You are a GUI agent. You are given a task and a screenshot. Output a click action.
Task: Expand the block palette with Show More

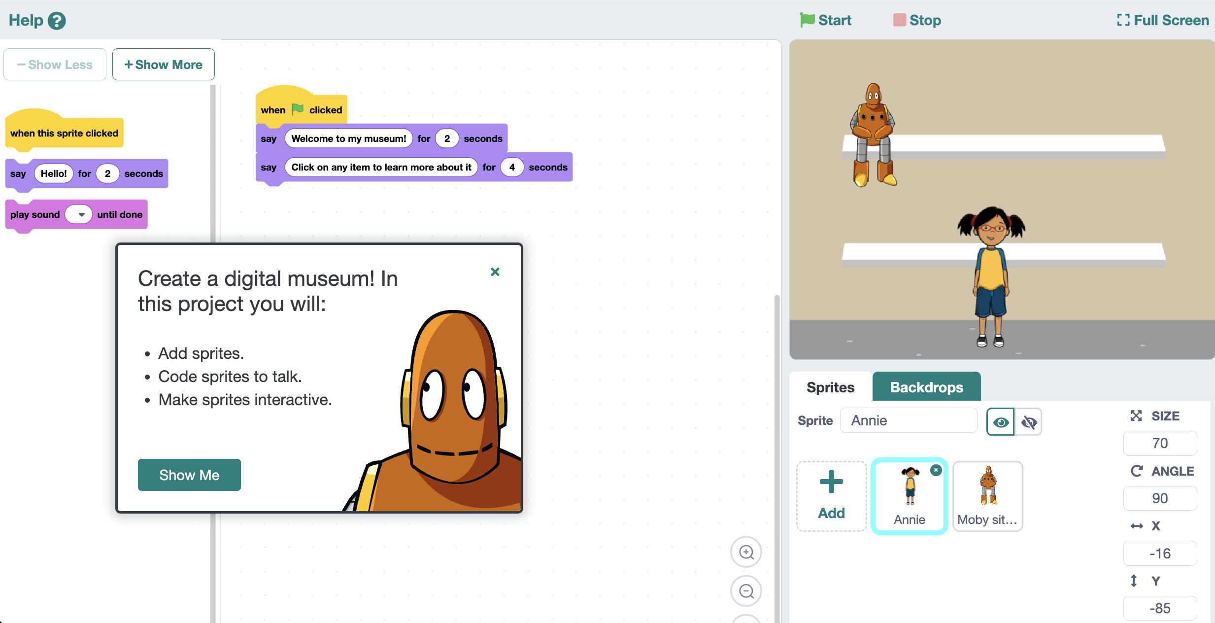(163, 65)
